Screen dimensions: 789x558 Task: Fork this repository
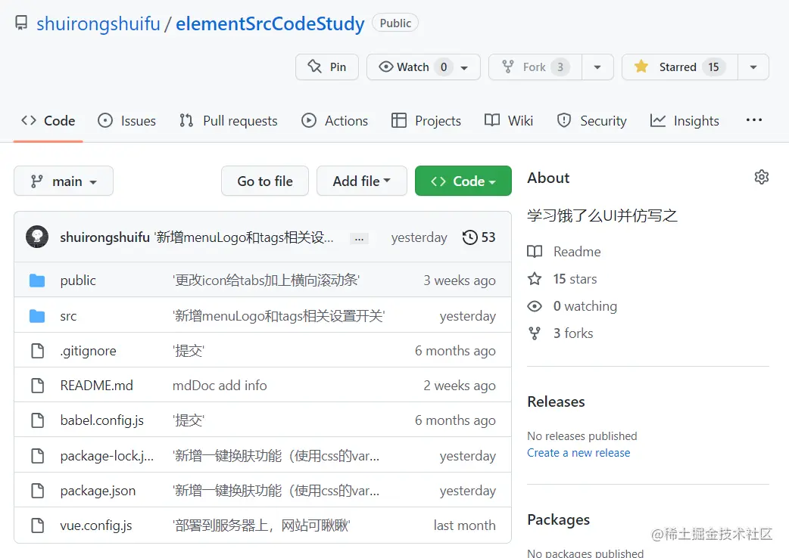535,67
